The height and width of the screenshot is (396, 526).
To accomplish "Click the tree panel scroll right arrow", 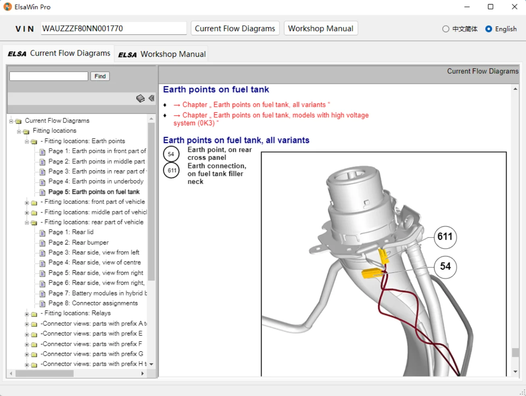I will click(x=143, y=373).
